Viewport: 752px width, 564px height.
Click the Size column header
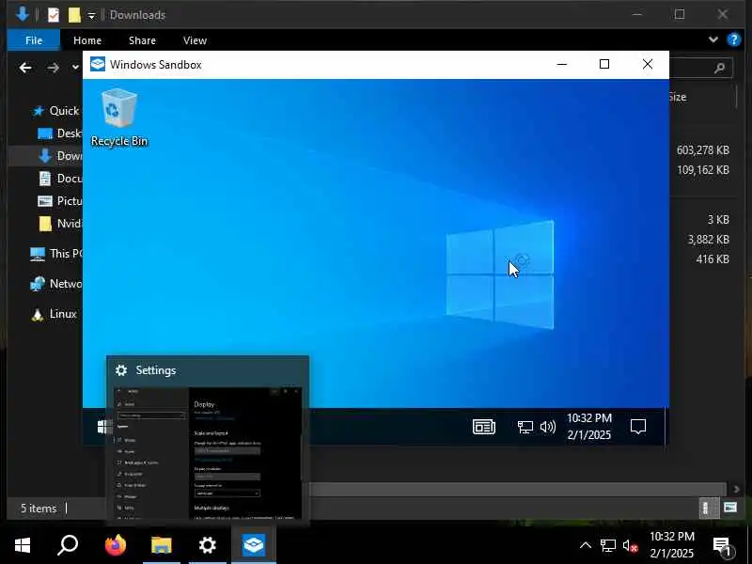[x=678, y=97]
